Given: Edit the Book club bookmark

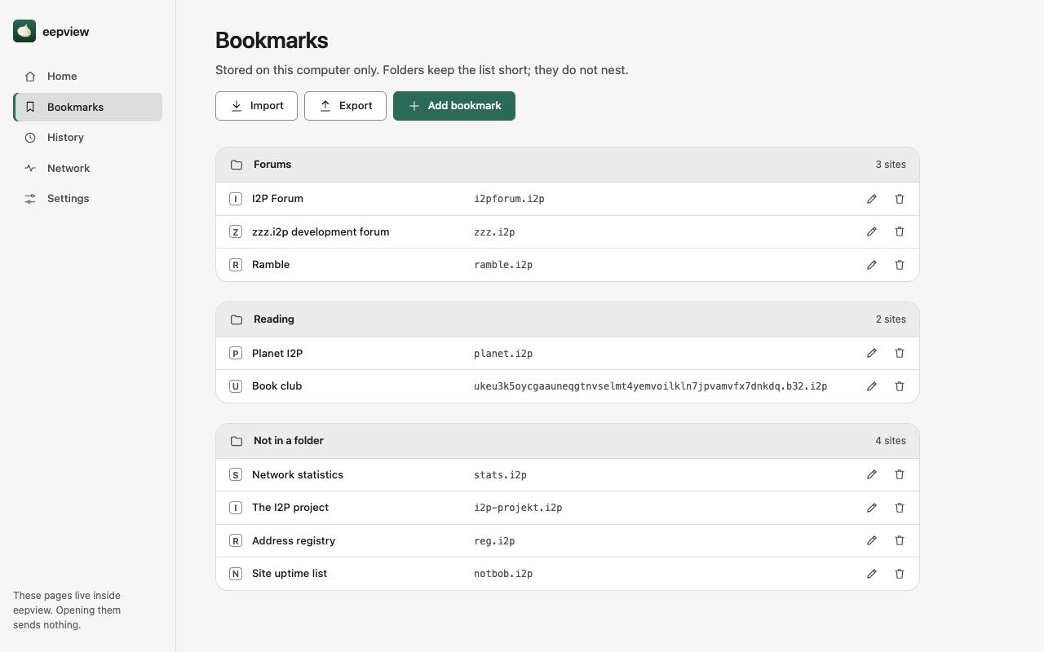Looking at the screenshot, I should 872,386.
